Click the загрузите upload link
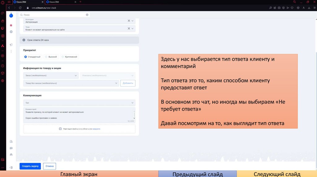The image size is (317, 177). 97,129
